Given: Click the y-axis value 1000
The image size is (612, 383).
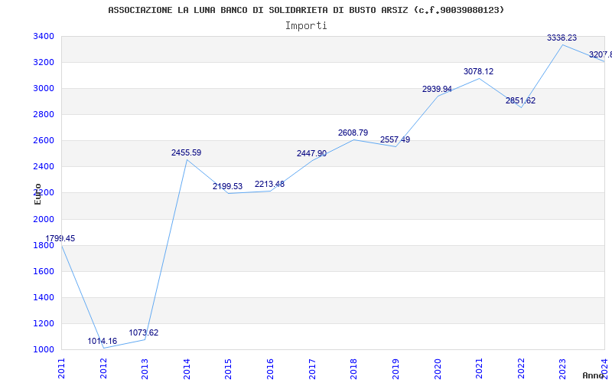Looking at the screenshot, I should click(44, 350).
